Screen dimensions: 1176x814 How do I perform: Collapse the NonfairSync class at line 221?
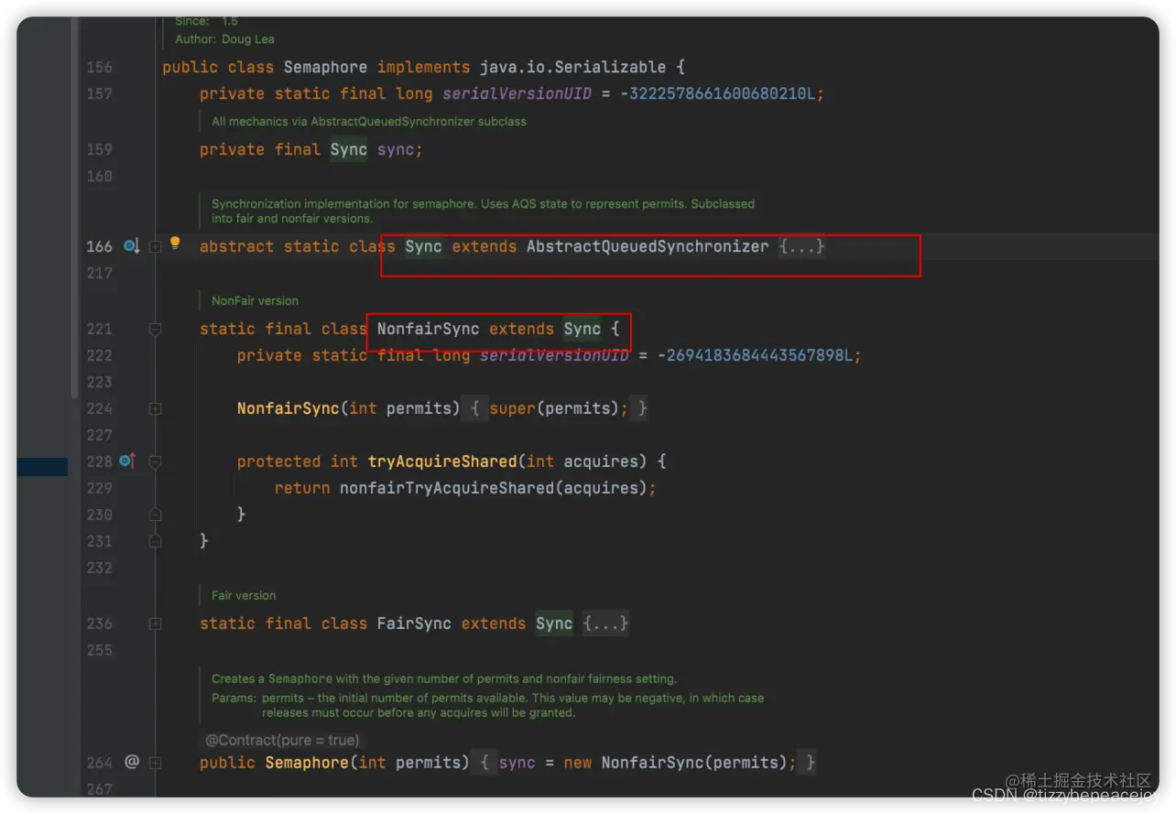click(x=156, y=329)
